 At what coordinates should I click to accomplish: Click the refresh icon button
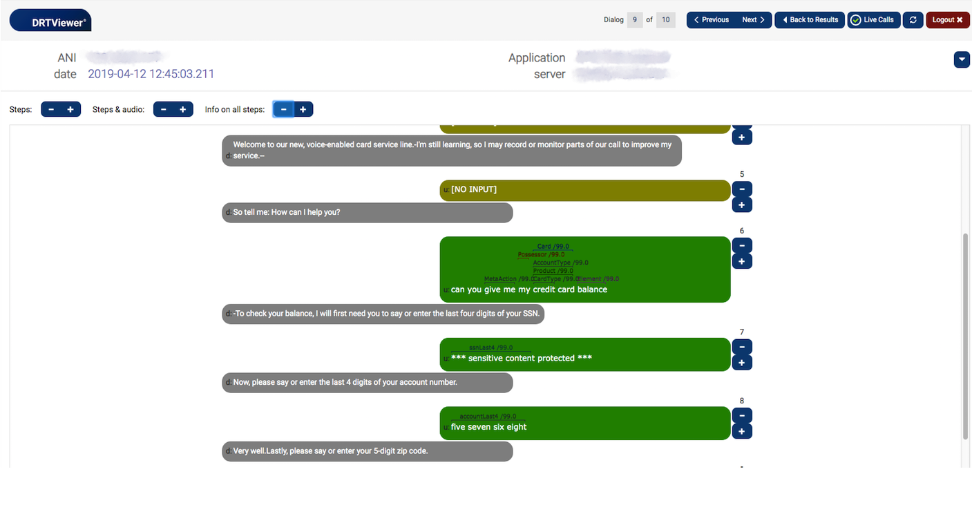[x=913, y=20]
